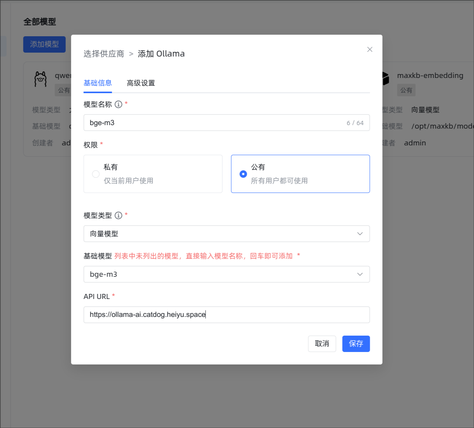Click the 全部模型 heading
Viewport: 474px width, 428px height.
[x=40, y=22]
